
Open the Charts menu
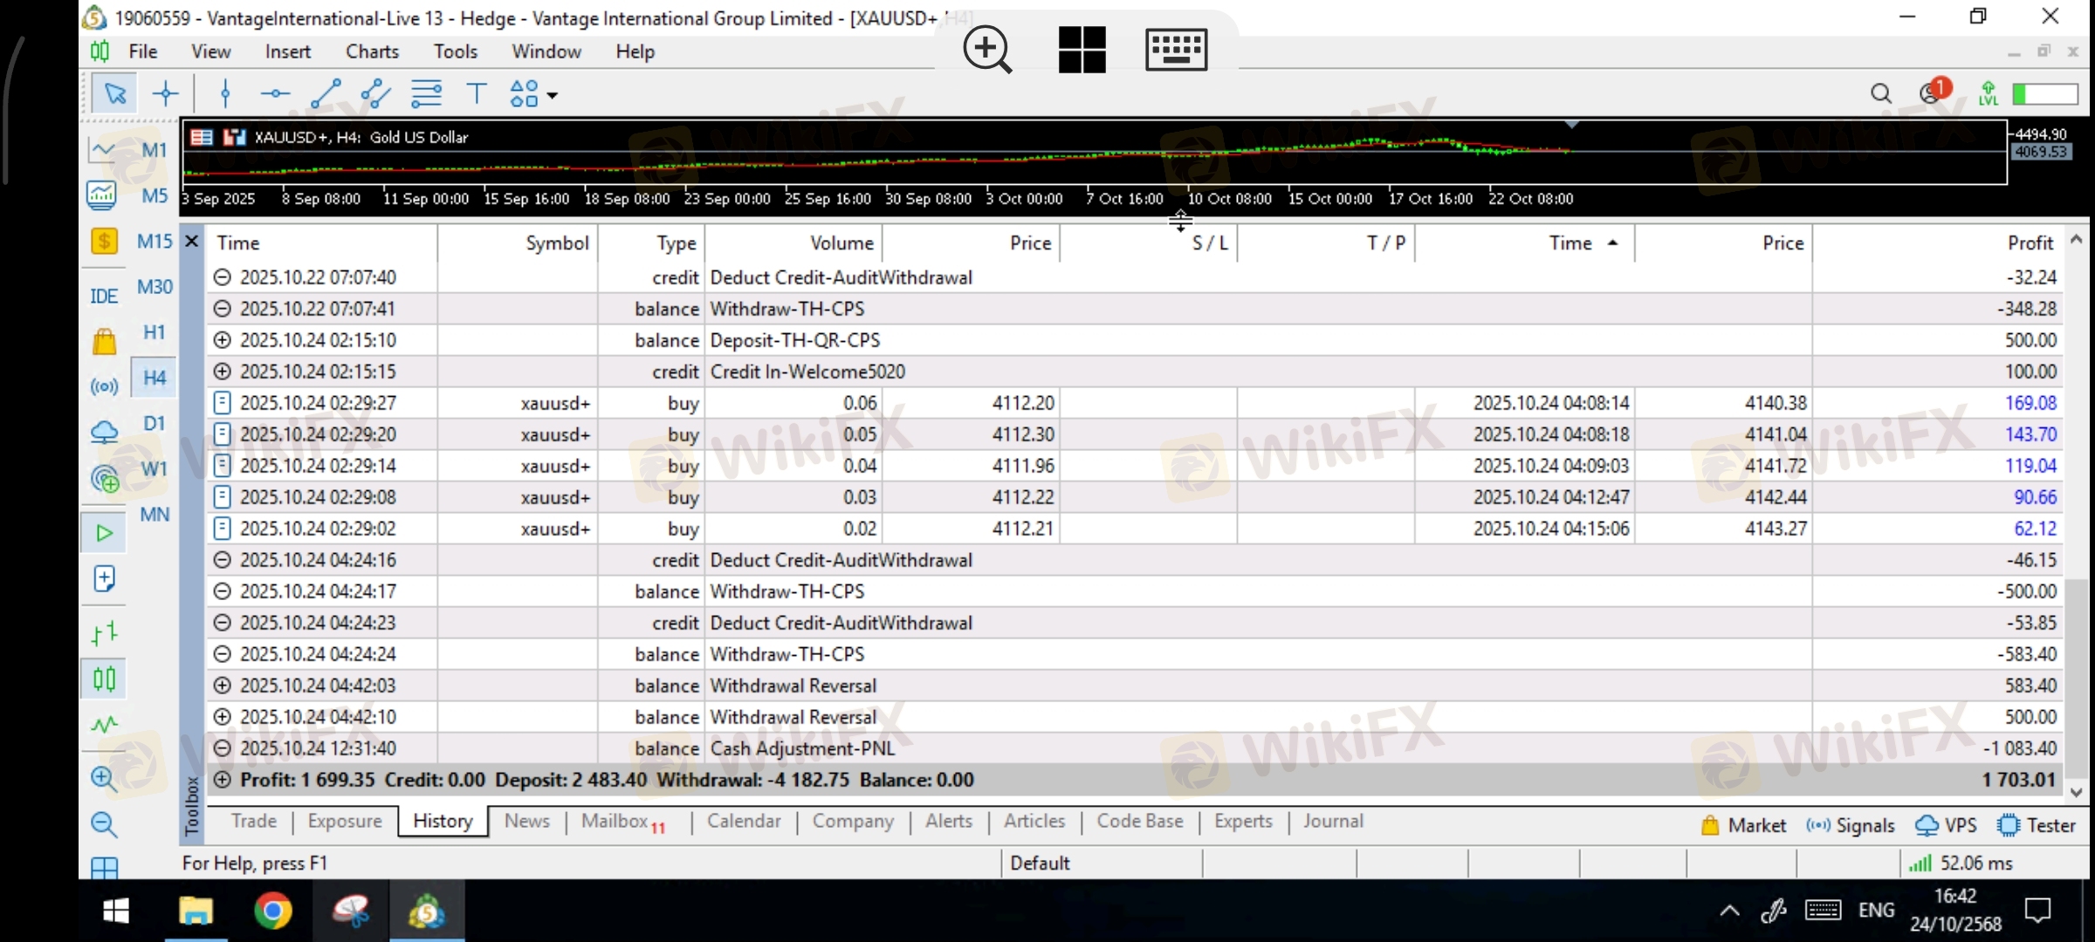[x=372, y=51]
